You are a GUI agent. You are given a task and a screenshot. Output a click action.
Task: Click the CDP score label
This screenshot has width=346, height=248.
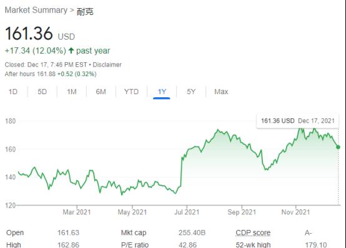pos(253,232)
